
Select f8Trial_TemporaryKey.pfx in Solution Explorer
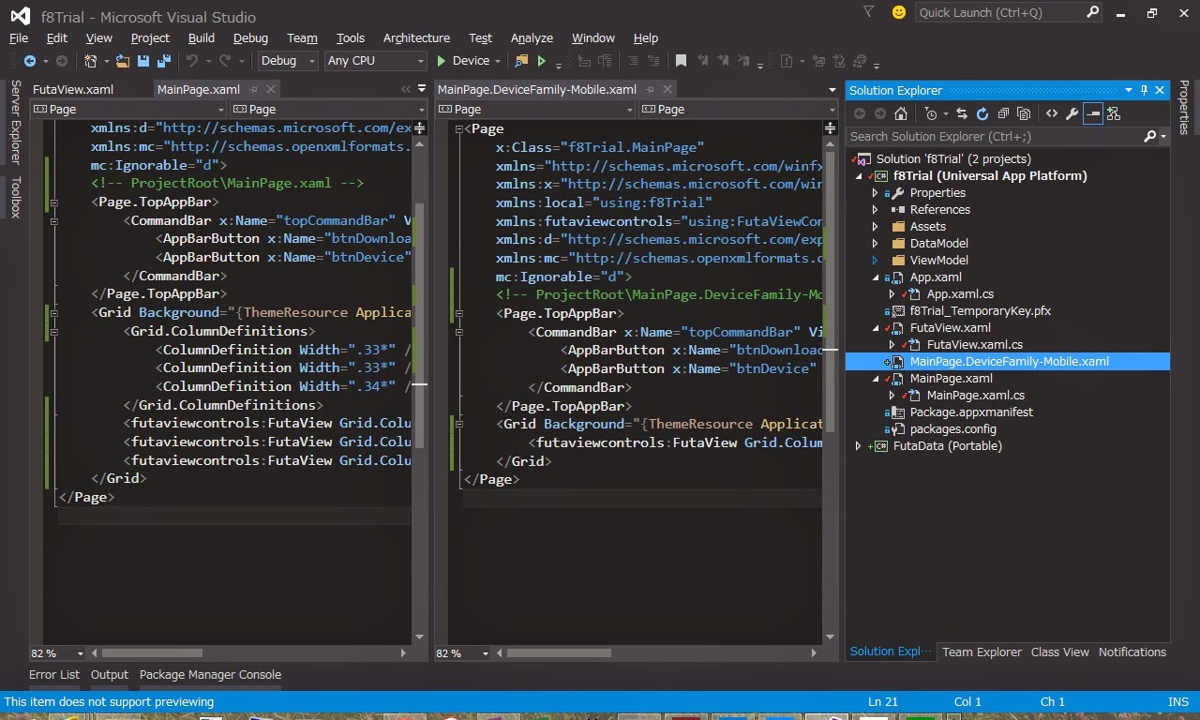click(x=980, y=310)
